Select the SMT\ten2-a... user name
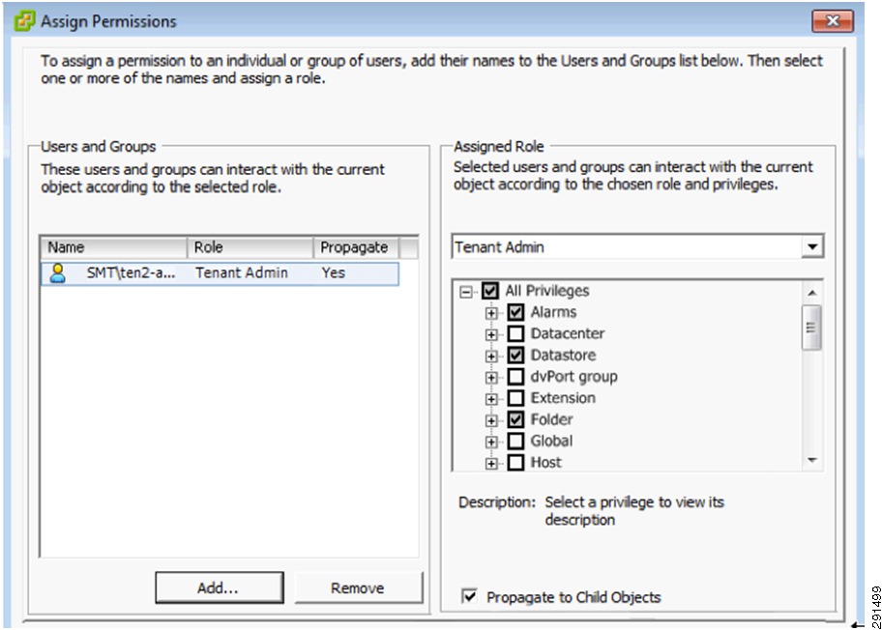The image size is (882, 630). pyautogui.click(x=131, y=273)
